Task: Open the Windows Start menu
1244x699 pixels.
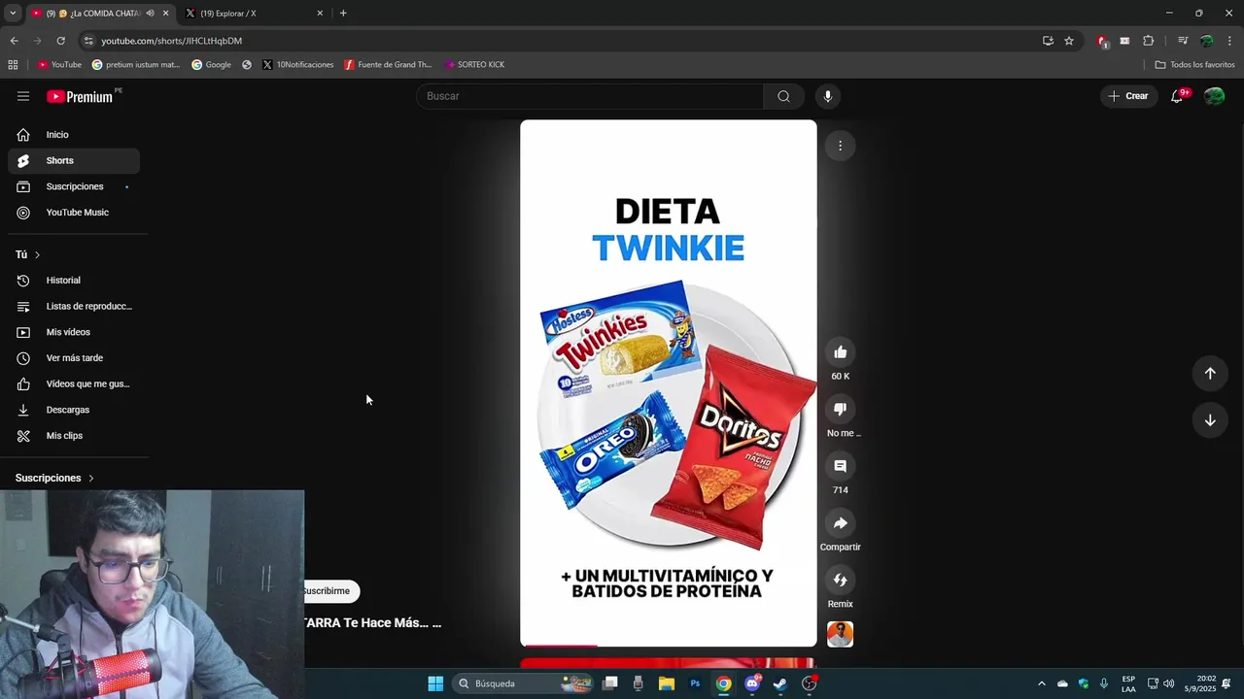Action: [x=435, y=683]
